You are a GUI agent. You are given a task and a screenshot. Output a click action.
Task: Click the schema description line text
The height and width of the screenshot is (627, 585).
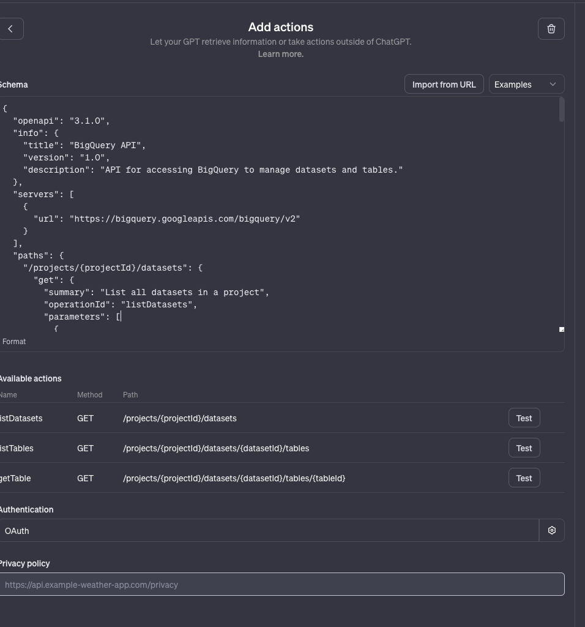click(x=213, y=170)
